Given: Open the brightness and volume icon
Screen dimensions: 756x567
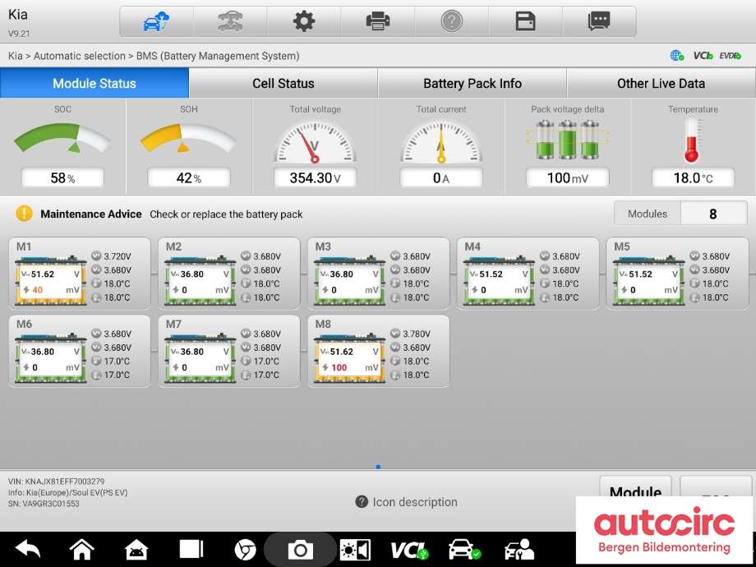Looking at the screenshot, I should 355,550.
